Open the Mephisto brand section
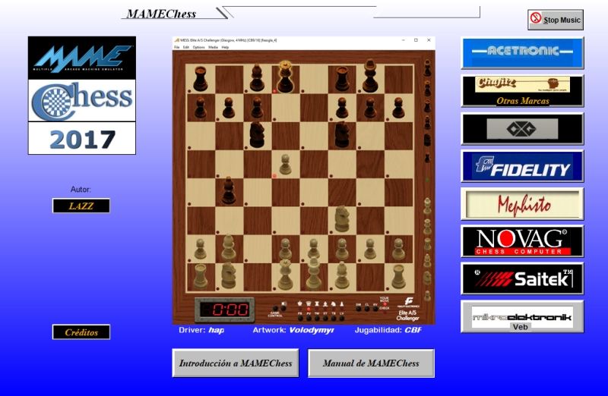Viewport: 608px width, 396px height. pyautogui.click(x=522, y=204)
